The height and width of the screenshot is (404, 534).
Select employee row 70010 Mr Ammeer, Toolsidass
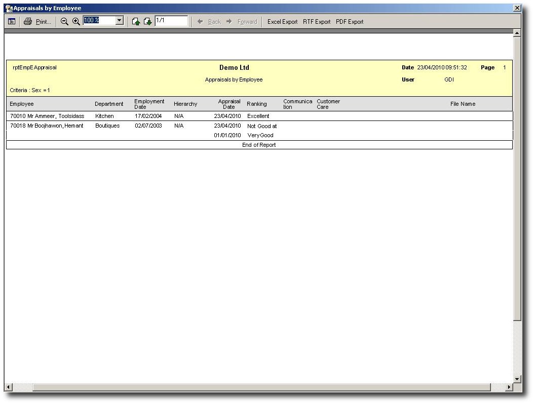coord(47,116)
